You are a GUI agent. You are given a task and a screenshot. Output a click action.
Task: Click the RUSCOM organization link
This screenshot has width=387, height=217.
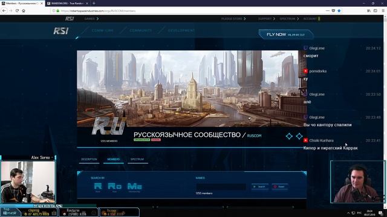pyautogui.click(x=254, y=136)
